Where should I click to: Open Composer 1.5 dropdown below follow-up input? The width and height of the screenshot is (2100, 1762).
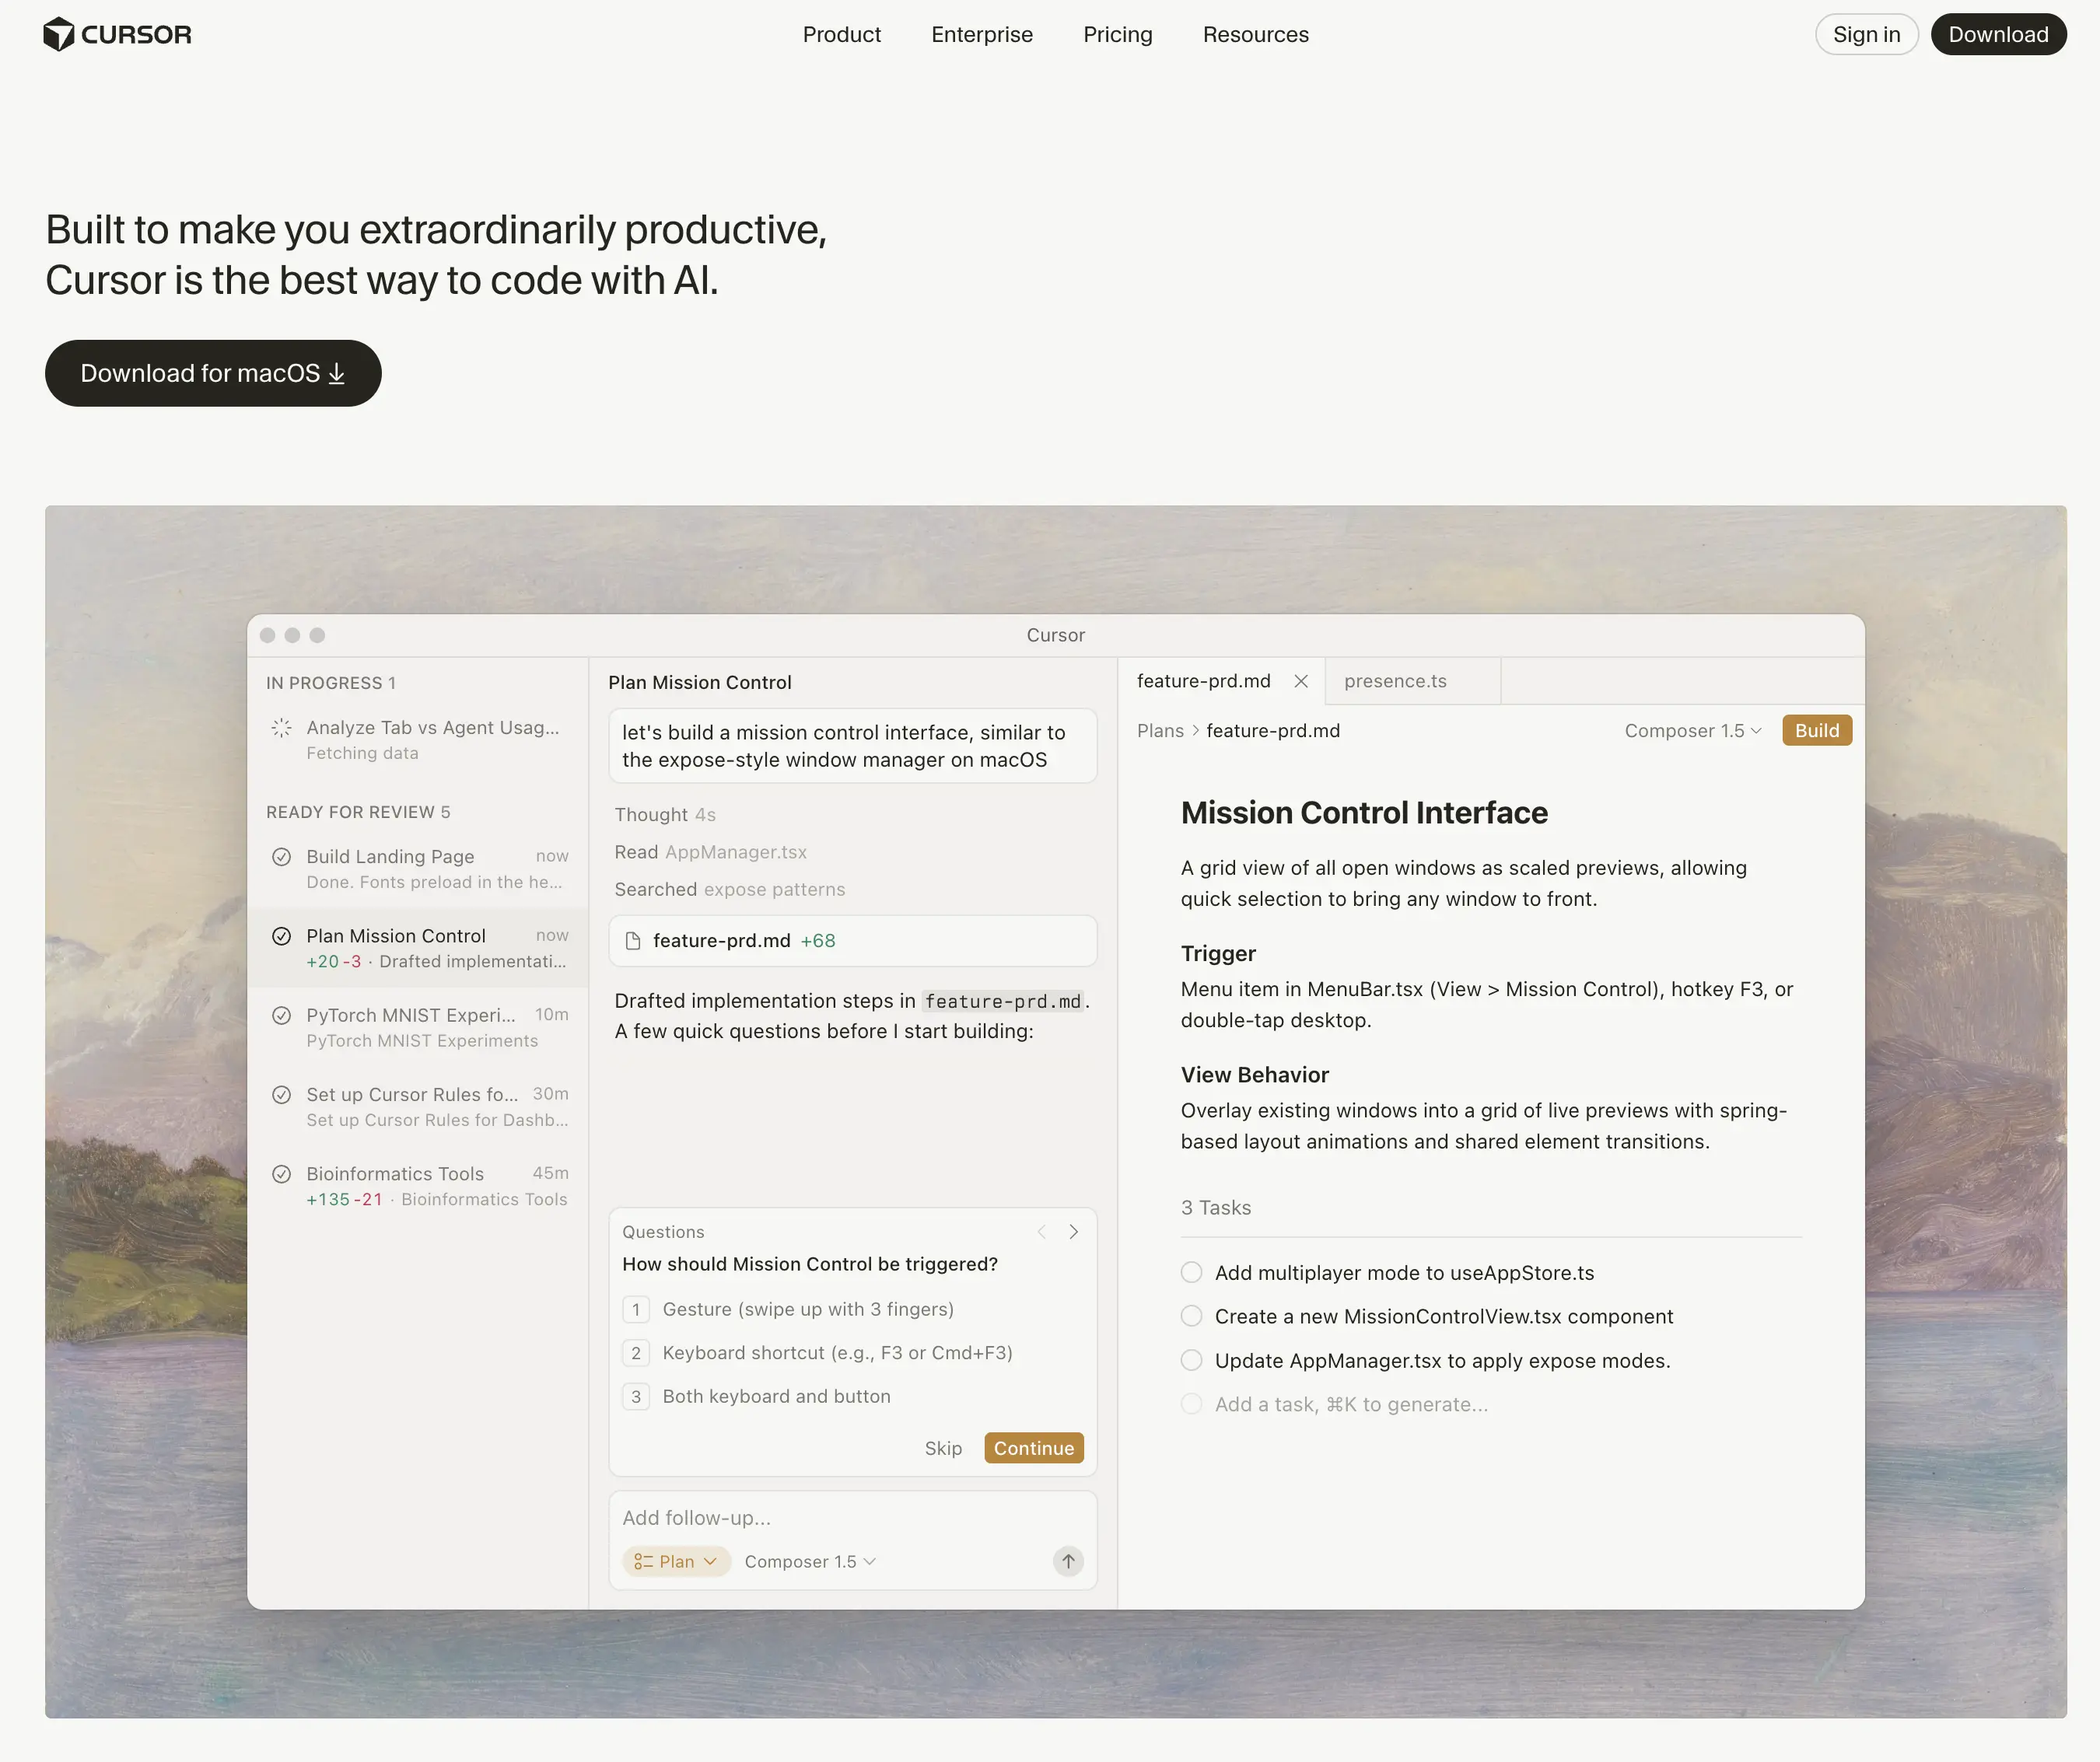tap(809, 1561)
